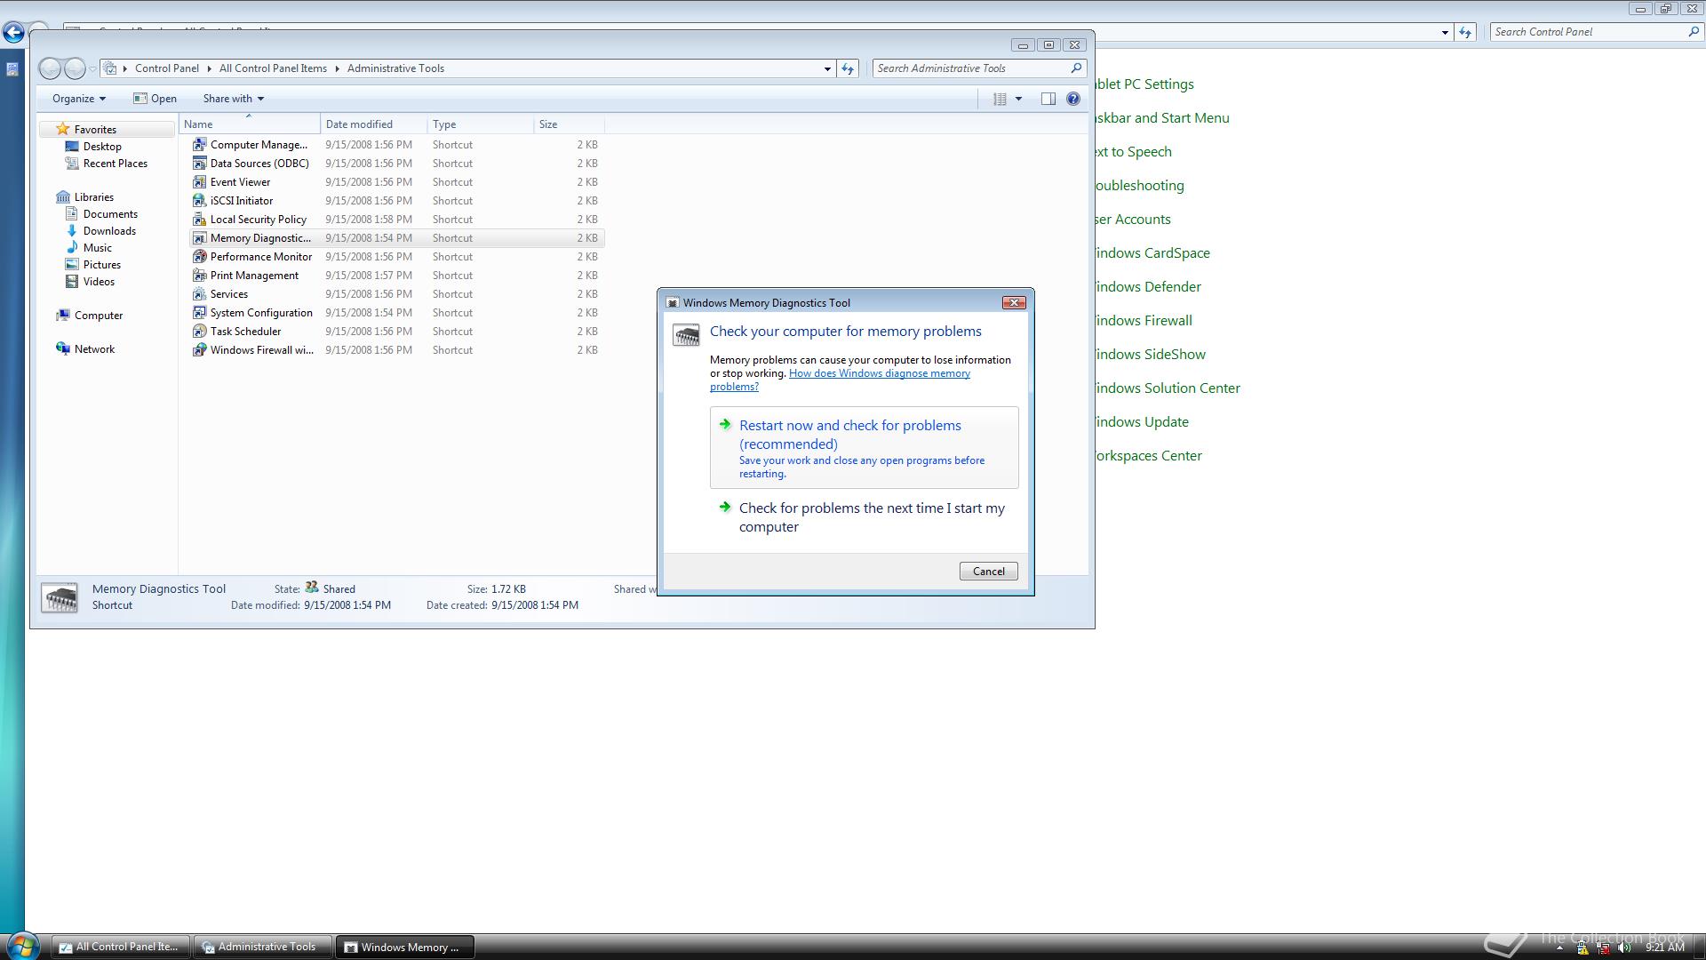Open recent pages dropdown next to Forward
This screenshot has height=960, width=1706.
(92, 68)
